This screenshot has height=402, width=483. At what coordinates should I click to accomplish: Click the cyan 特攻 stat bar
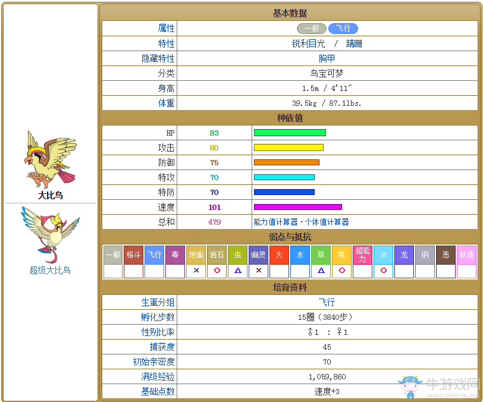(x=284, y=177)
